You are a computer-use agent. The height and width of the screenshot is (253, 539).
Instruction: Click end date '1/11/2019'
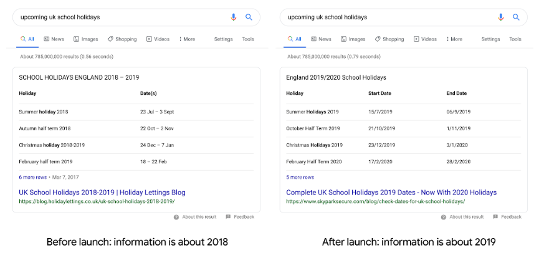[x=458, y=128]
